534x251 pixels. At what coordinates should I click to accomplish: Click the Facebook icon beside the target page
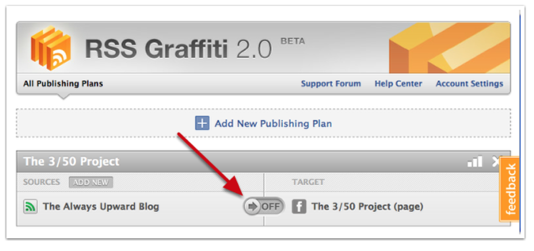coord(299,206)
